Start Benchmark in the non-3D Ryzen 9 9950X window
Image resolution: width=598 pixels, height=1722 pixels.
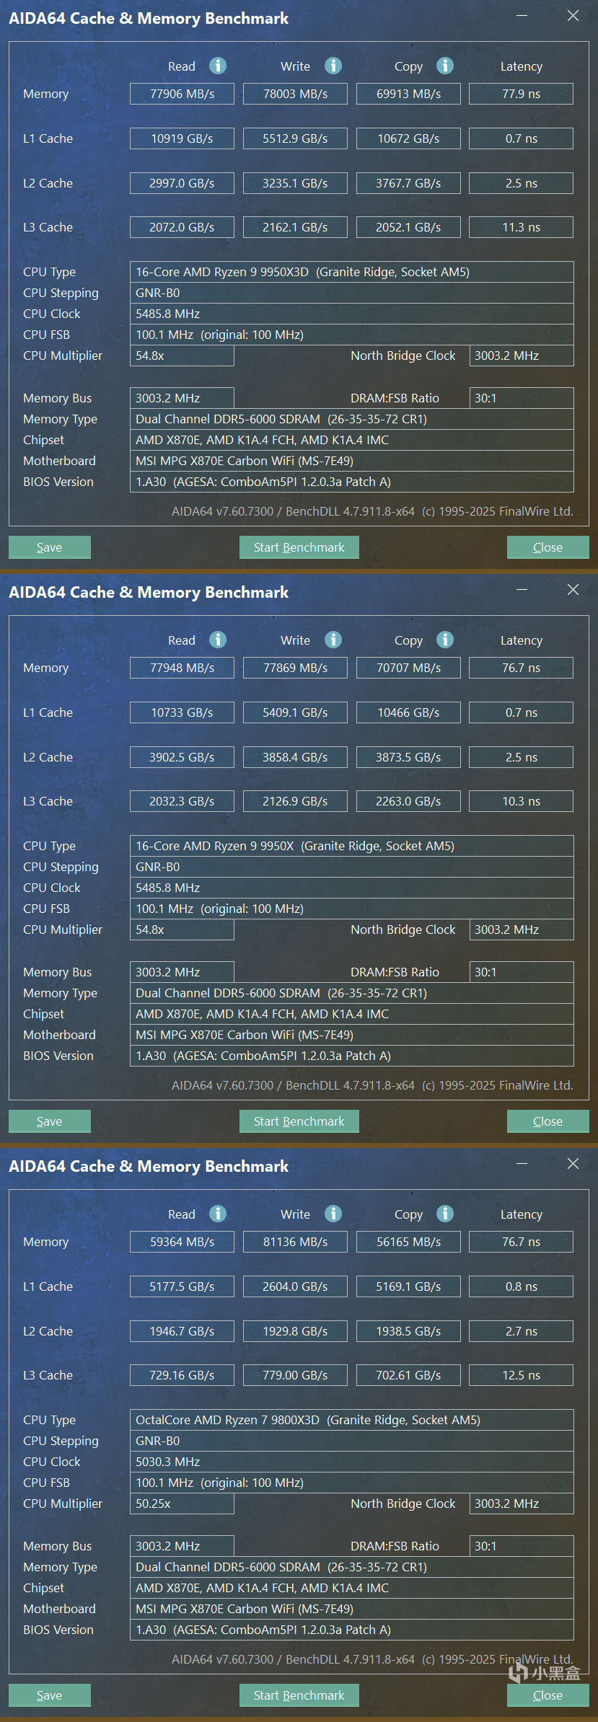tap(299, 1121)
